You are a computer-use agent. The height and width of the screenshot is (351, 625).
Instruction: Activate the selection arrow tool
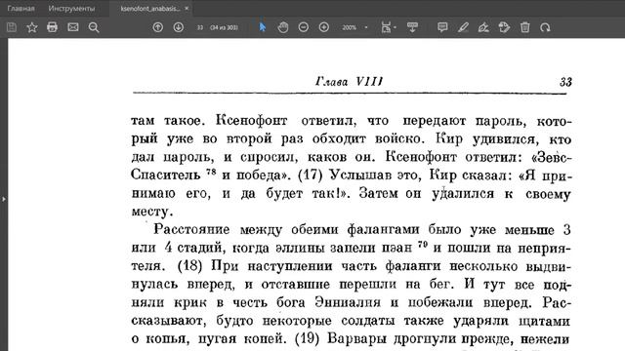click(x=263, y=27)
